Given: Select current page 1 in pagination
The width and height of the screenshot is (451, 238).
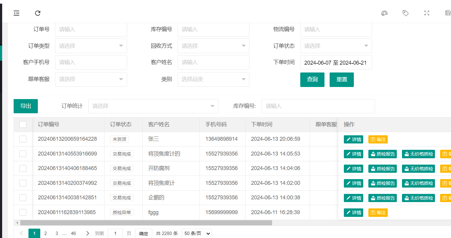Looking at the screenshot, I should (x=34, y=233).
